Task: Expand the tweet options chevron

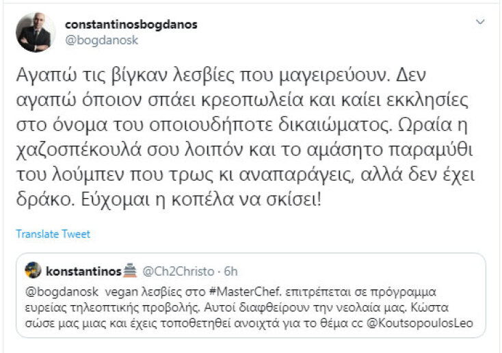Action: pyautogui.click(x=480, y=23)
